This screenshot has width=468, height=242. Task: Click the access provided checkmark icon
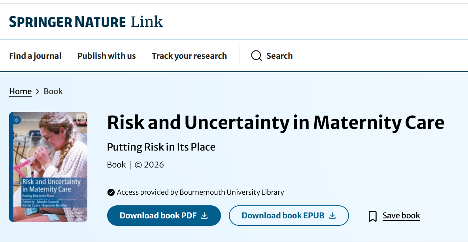tap(111, 192)
